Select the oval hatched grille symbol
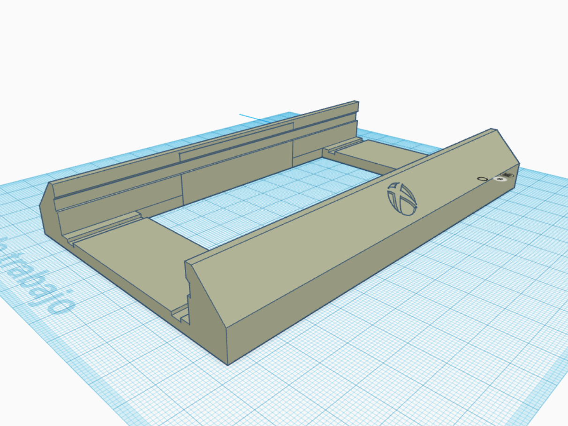This screenshot has height=426, width=568. [x=507, y=175]
